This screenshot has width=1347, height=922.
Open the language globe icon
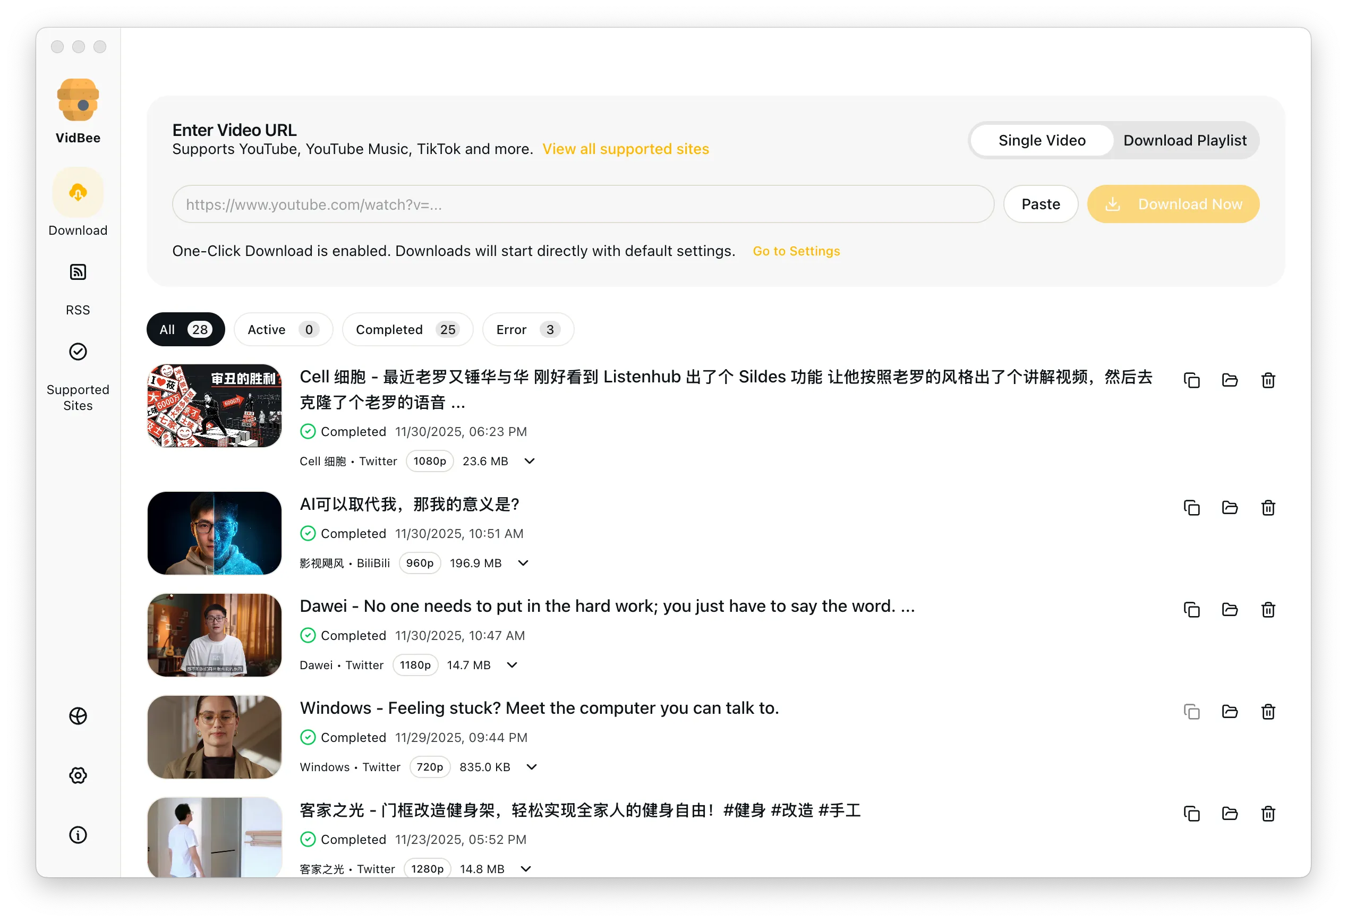[x=78, y=716]
